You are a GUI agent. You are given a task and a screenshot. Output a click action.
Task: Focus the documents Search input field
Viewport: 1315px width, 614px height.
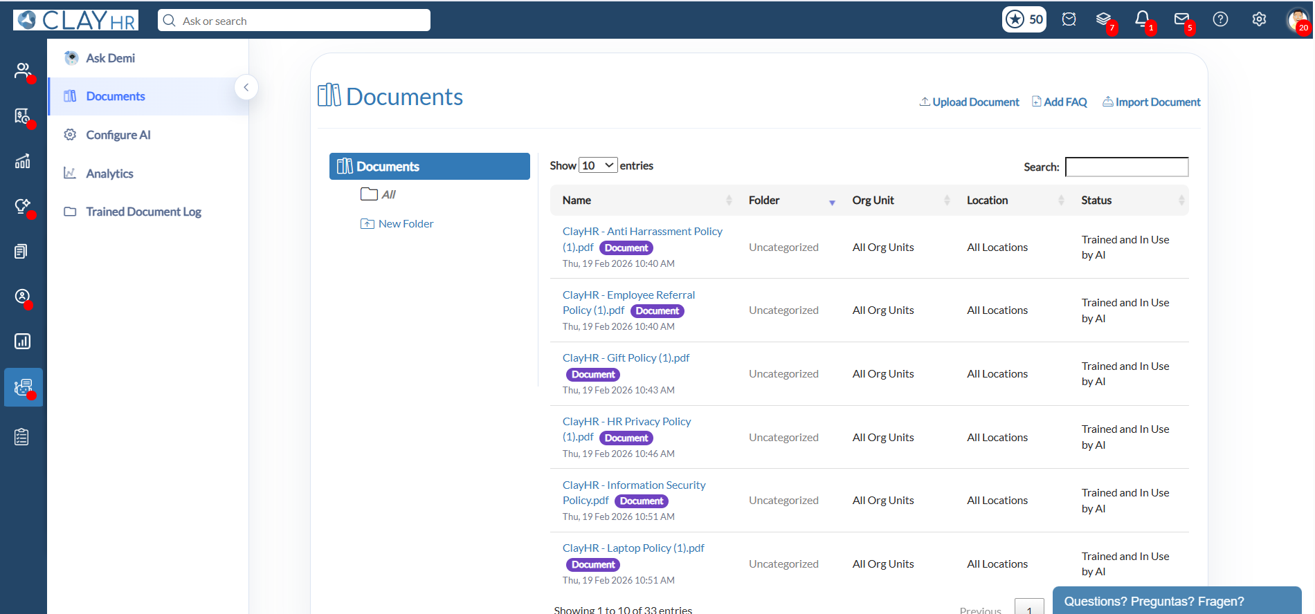[x=1127, y=167]
